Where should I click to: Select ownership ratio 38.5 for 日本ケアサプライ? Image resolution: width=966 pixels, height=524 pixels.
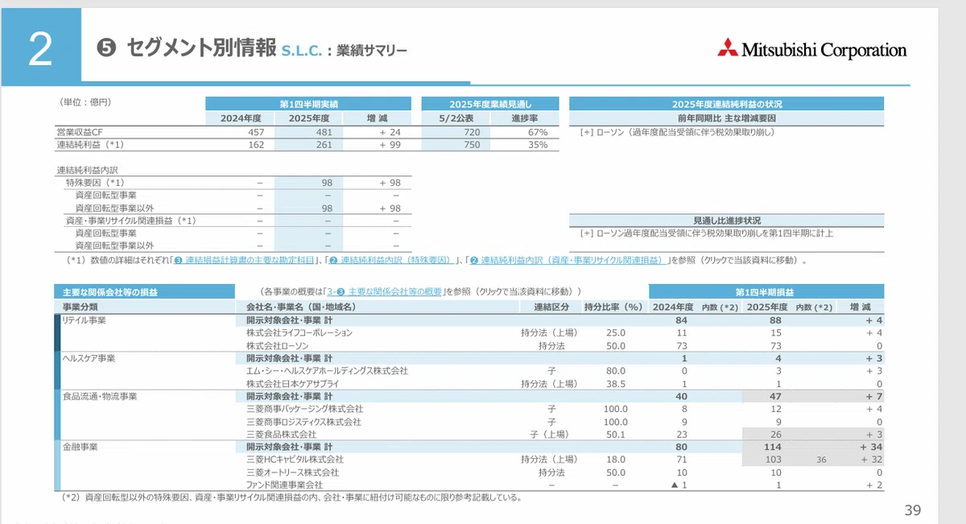click(x=616, y=384)
